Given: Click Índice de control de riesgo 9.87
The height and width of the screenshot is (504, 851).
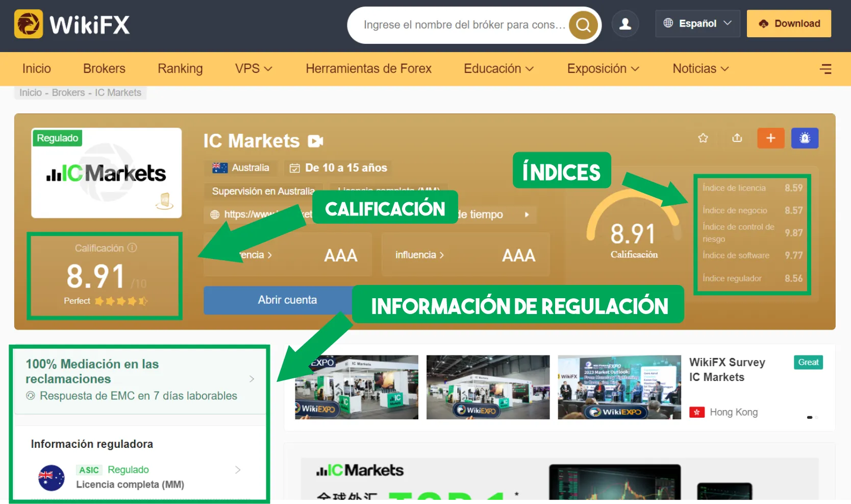Looking at the screenshot, I should tap(753, 233).
